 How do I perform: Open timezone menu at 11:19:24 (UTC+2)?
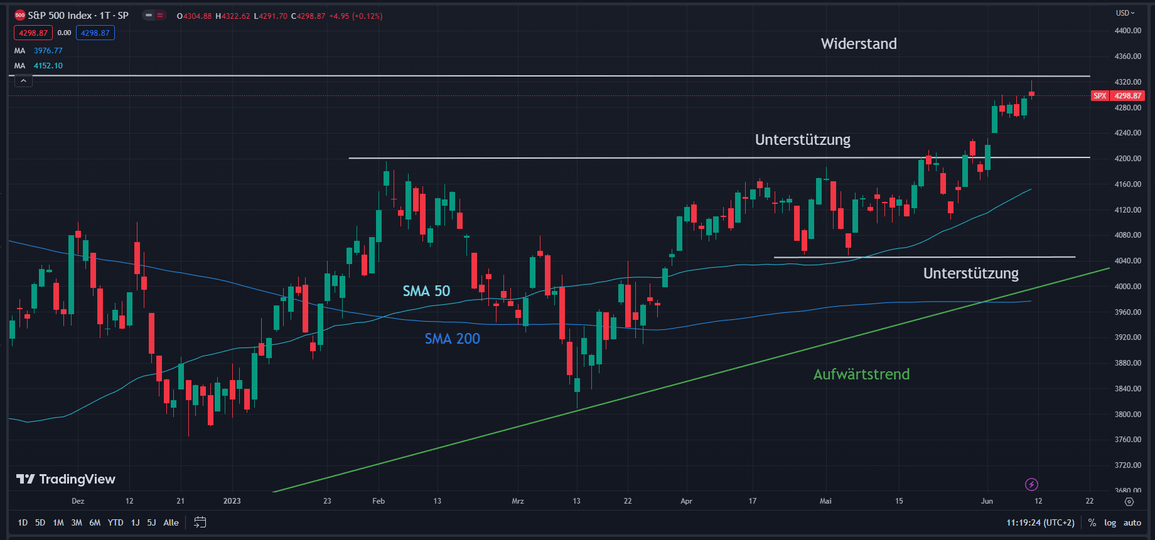[x=1040, y=522]
